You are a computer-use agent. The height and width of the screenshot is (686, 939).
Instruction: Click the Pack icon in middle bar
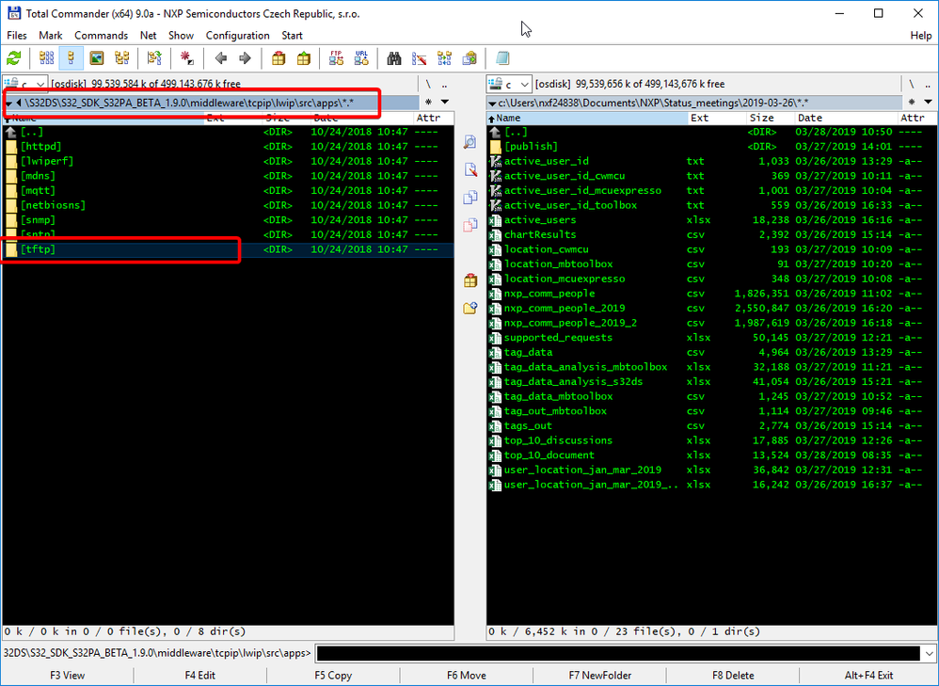[470, 279]
